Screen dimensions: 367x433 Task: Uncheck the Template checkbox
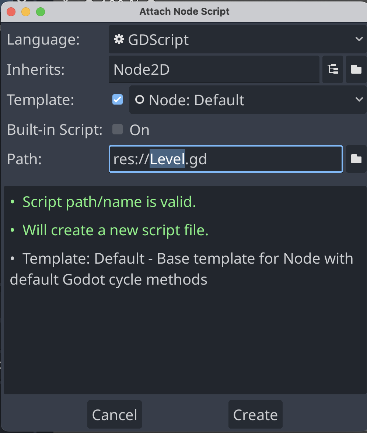pos(118,100)
